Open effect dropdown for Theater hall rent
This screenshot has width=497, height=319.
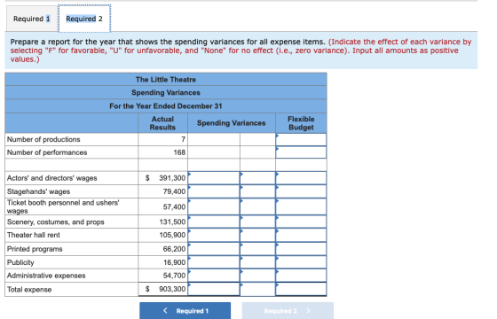click(x=257, y=235)
